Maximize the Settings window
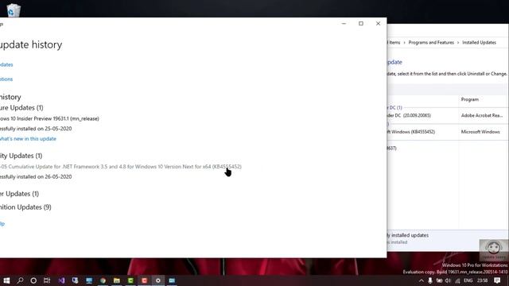Viewport: 509px width, 286px height. (361, 23)
